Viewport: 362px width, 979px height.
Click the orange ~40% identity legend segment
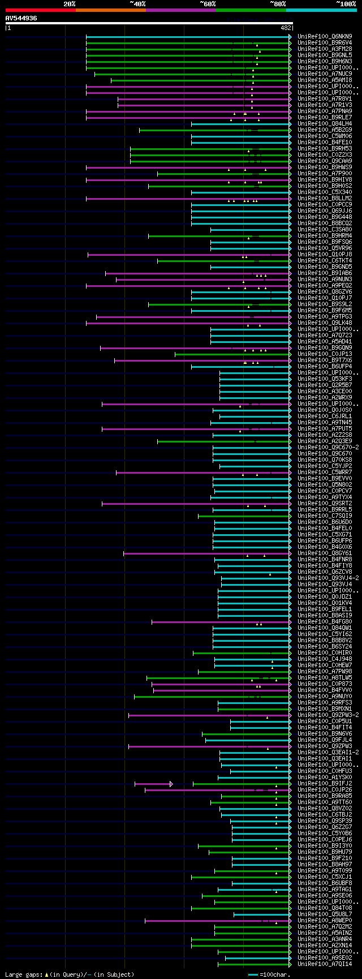pyautogui.click(x=111, y=10)
